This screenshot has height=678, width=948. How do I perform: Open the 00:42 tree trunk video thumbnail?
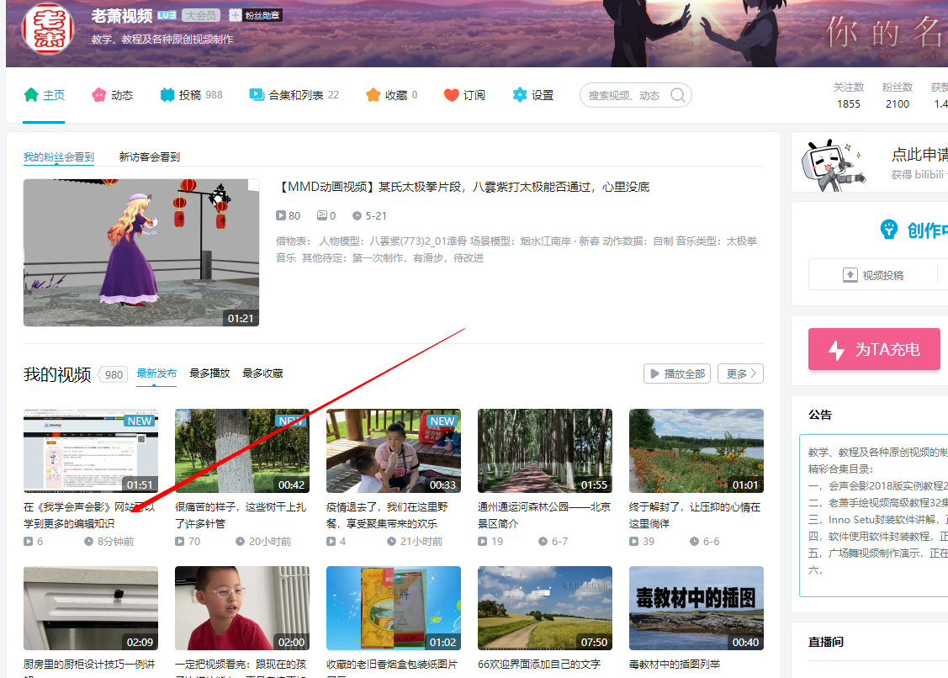pyautogui.click(x=242, y=451)
